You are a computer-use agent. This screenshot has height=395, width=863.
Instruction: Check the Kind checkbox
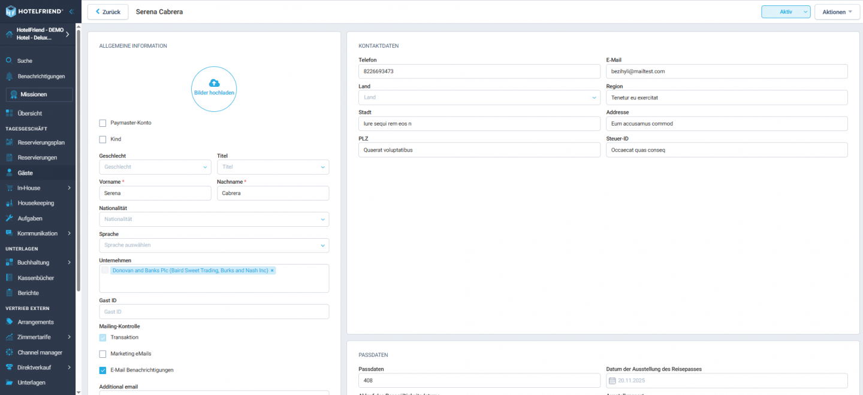[102, 138]
